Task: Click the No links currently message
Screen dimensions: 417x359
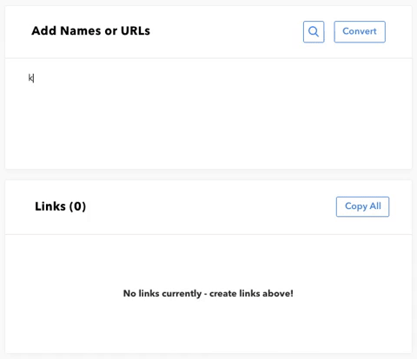Action: click(x=208, y=293)
